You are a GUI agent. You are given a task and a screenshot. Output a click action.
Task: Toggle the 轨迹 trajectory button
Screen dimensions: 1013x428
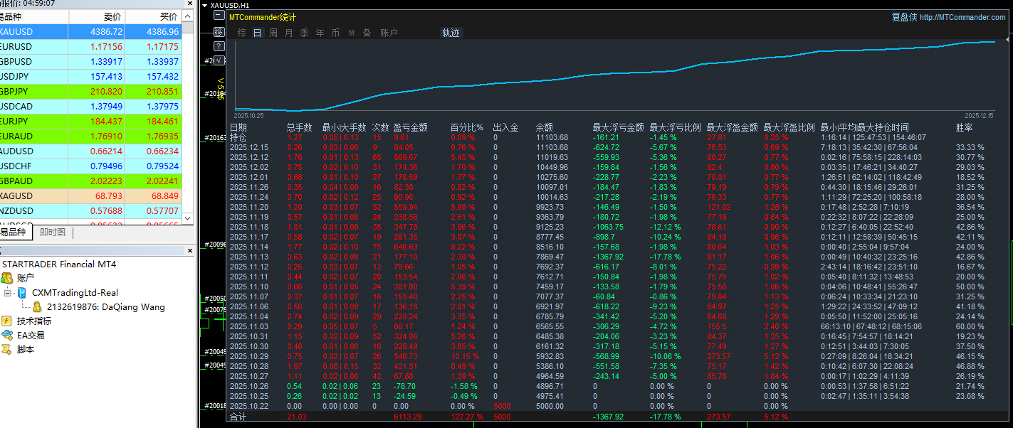[x=451, y=33]
